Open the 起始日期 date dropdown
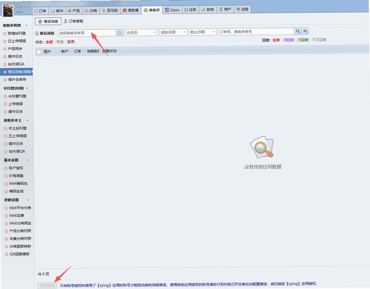Viewport: 370px width, 289px height. 173,32
